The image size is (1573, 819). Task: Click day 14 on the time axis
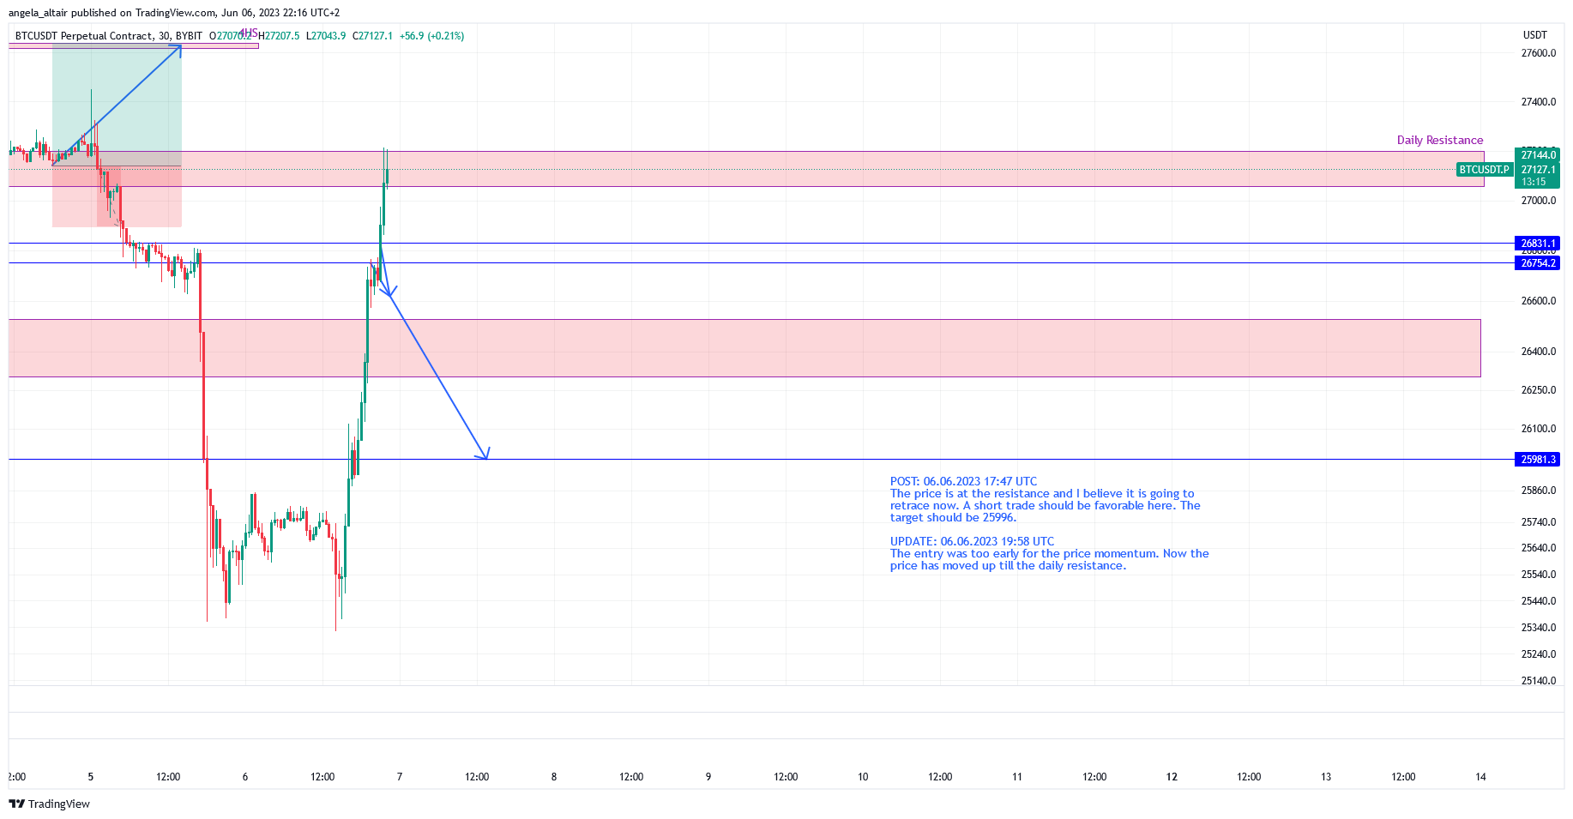tap(1480, 777)
